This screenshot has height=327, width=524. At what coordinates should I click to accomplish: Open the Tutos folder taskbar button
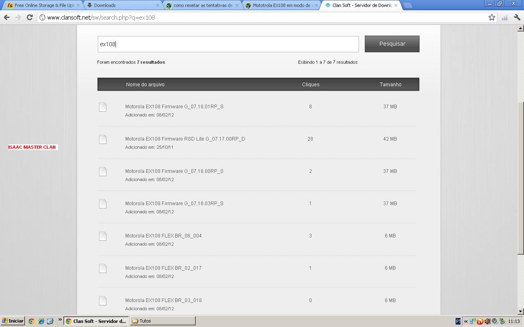[163, 321]
